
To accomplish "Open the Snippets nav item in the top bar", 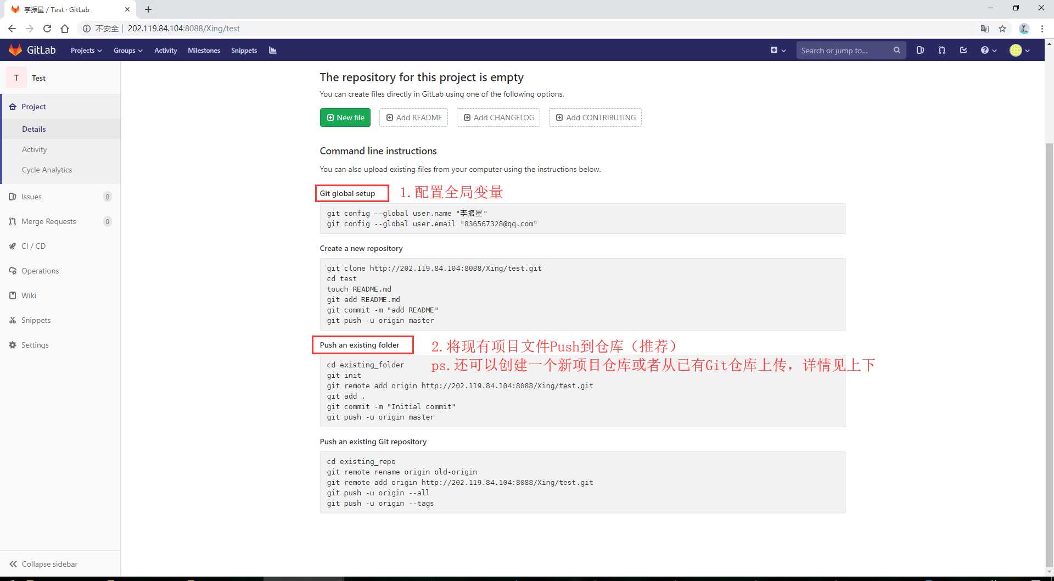I will [244, 50].
